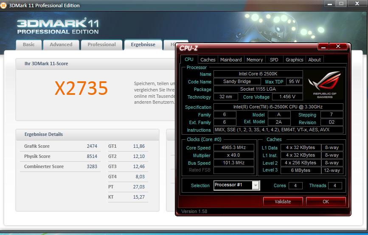Viewport: 368px width, 235px height.
Task: Switch to the Basic tab in 3DMark
Action: point(28,44)
